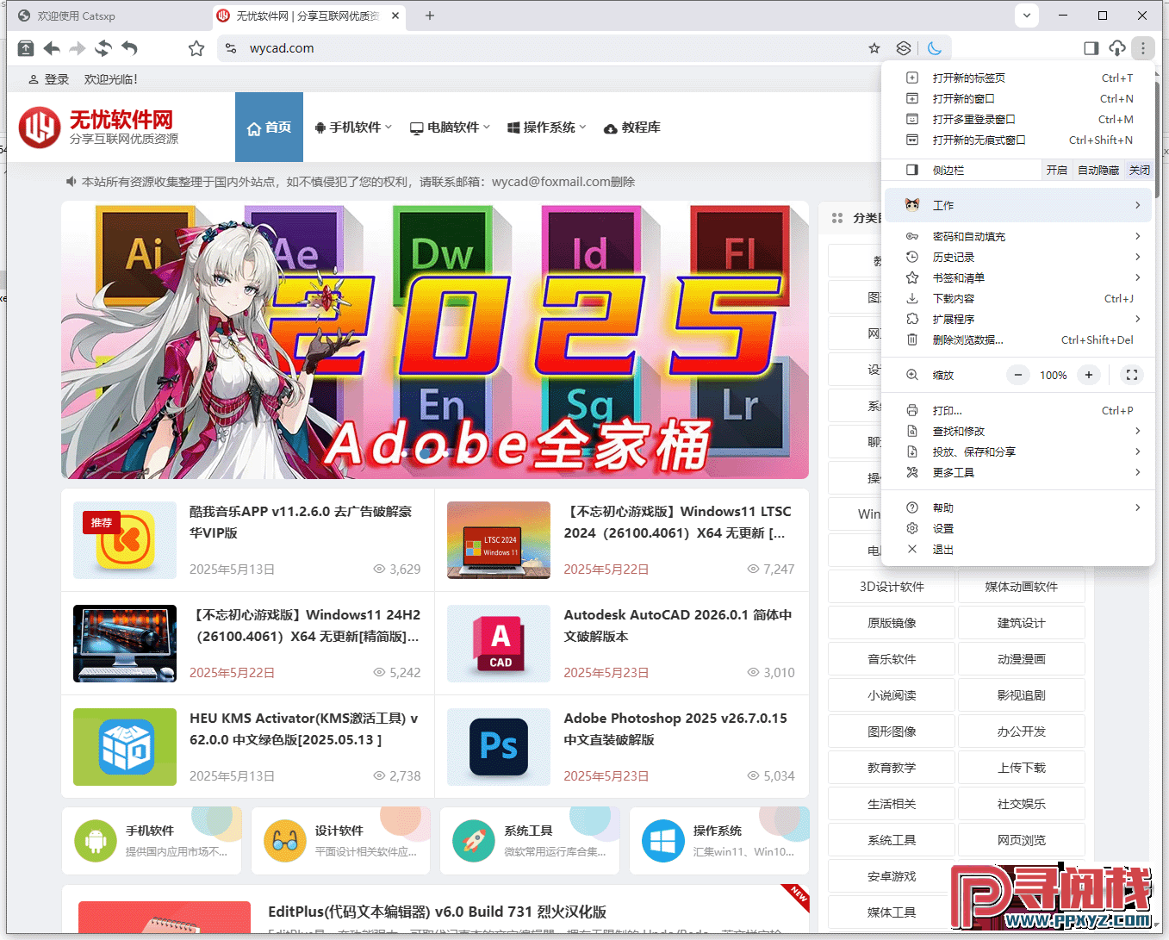
Task: Select 打印 in menu
Action: (x=1018, y=410)
